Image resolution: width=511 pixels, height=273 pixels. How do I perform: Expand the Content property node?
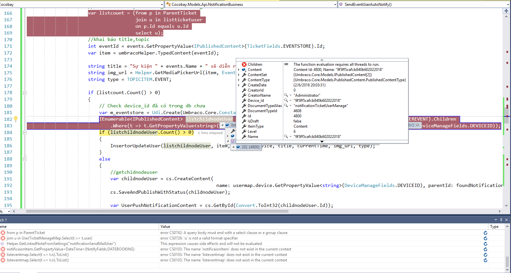pos(239,70)
